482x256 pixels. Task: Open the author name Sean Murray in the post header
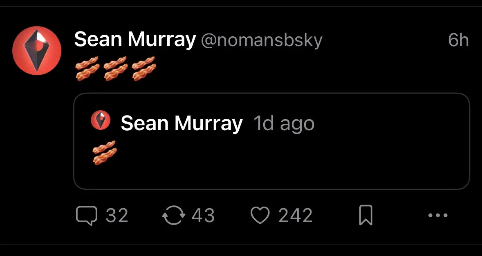click(135, 40)
